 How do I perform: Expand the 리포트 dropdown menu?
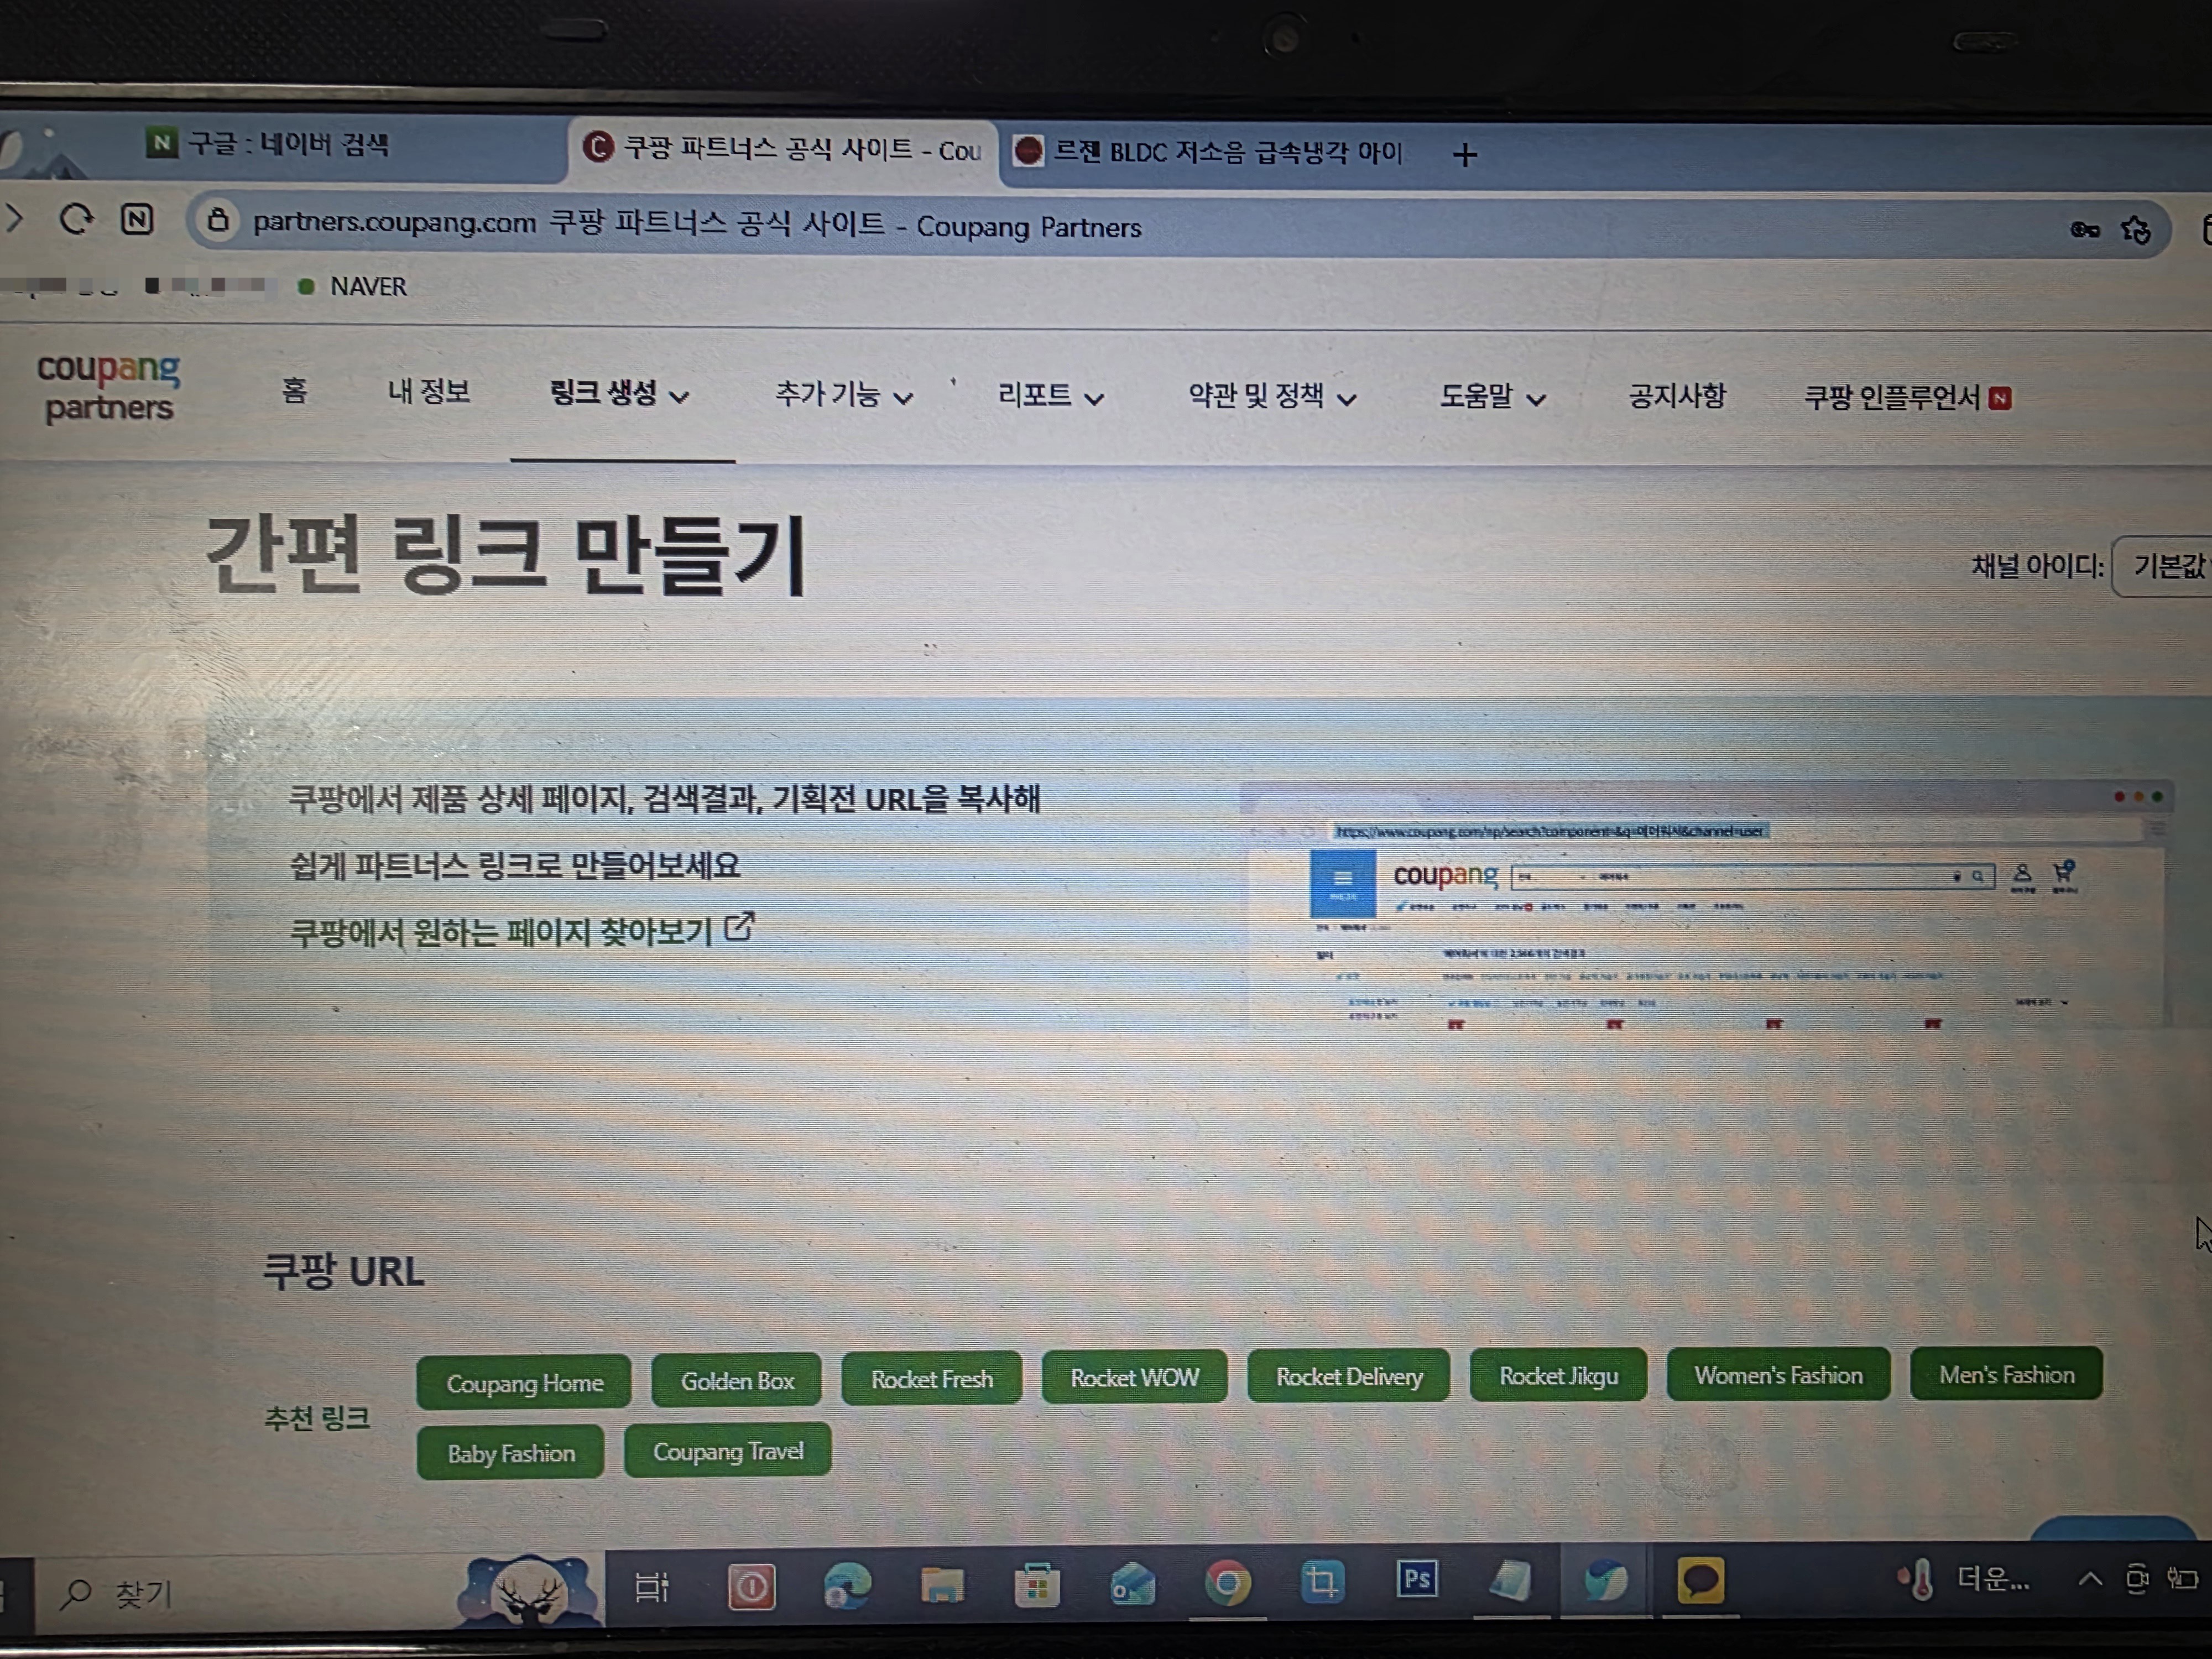[1051, 397]
